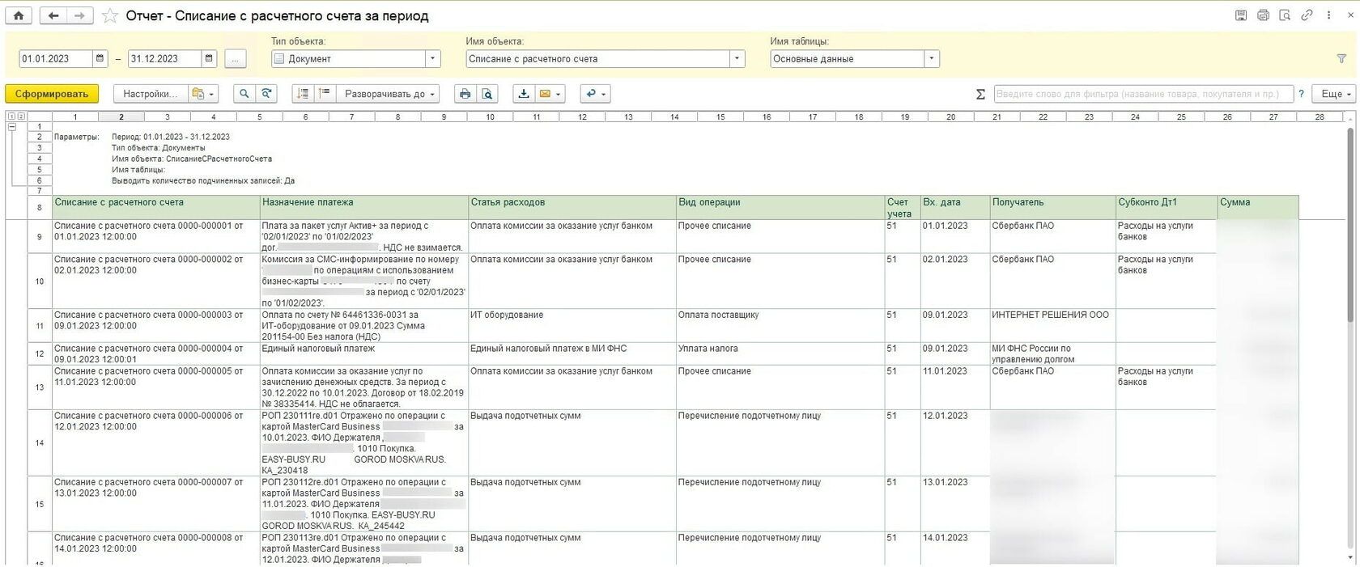Click the home icon in the title bar
The width and height of the screenshot is (1360, 567).
point(19,15)
